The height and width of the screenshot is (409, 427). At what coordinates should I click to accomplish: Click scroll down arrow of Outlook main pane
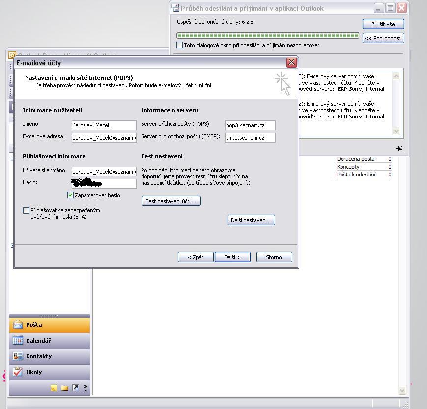point(402,390)
